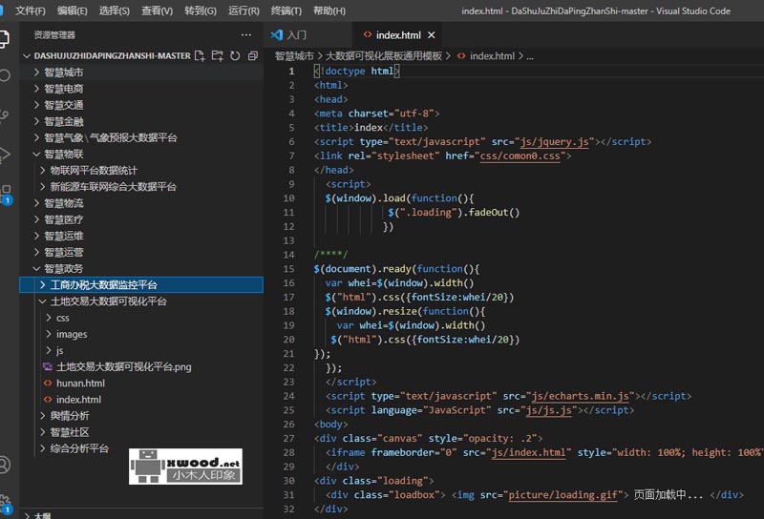The height and width of the screenshot is (519, 764).
Task: Open hunan.html in the explorer
Action: [141, 384]
